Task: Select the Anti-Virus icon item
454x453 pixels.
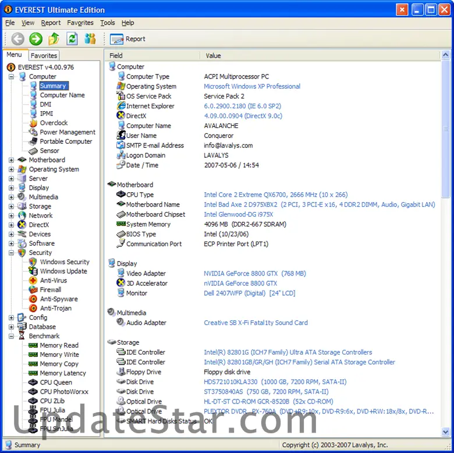Action: [x=33, y=281]
